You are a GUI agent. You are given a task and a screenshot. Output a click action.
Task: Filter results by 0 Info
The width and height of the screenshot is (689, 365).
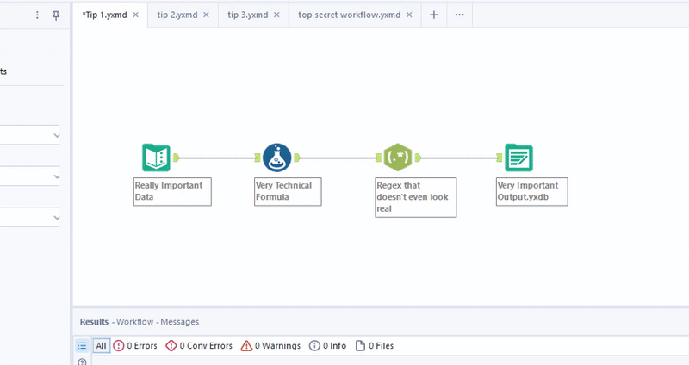click(327, 346)
